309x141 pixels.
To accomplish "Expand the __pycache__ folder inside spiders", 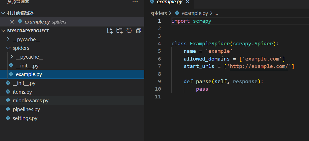I will (x=72, y=57).
